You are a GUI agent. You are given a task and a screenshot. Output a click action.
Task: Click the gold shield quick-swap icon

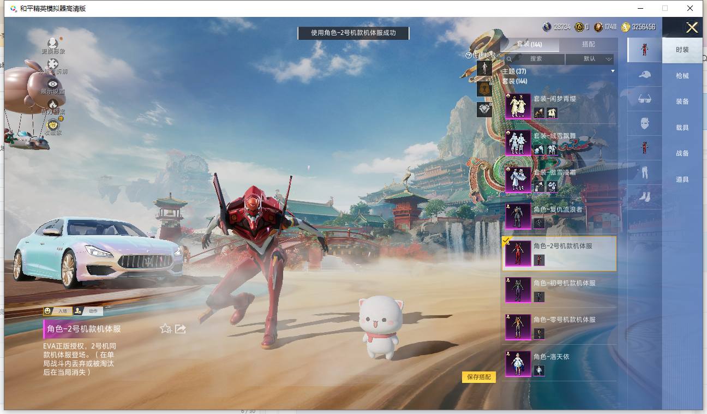point(484,89)
